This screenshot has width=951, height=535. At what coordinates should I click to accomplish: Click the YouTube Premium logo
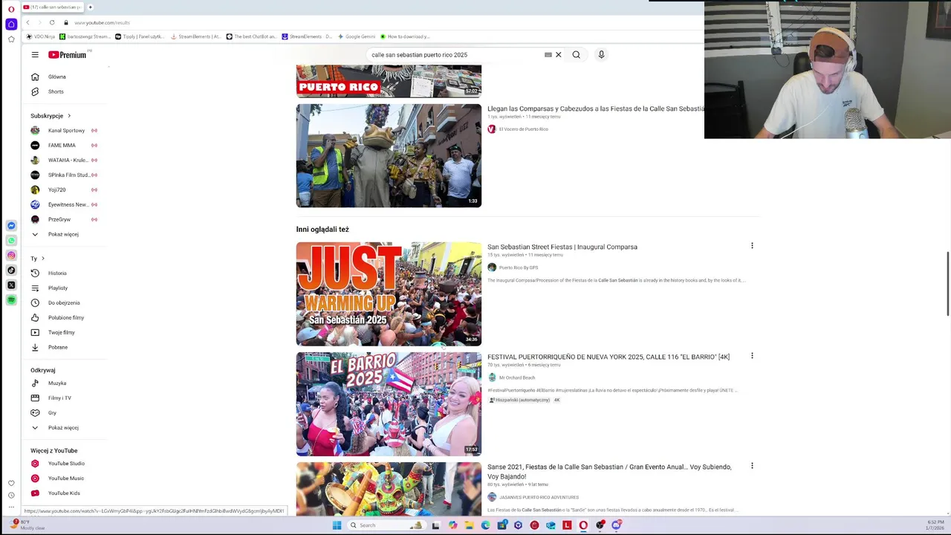tap(68, 54)
